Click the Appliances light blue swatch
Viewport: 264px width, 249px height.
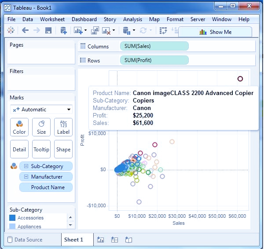click(x=12, y=226)
